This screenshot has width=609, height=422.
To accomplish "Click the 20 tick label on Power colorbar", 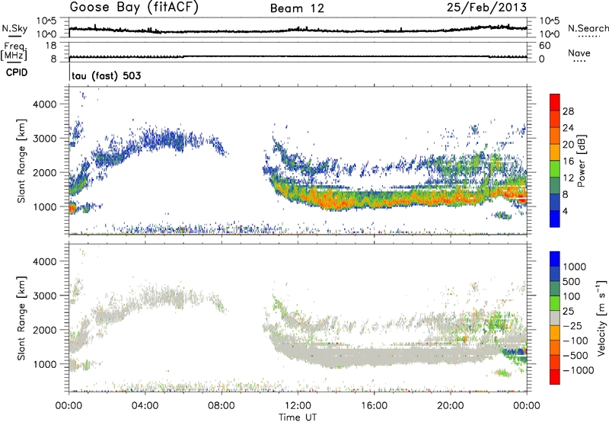I will [568, 145].
